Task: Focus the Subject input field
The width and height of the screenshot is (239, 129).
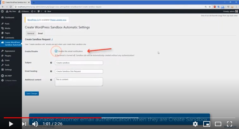Action: click(x=79, y=63)
